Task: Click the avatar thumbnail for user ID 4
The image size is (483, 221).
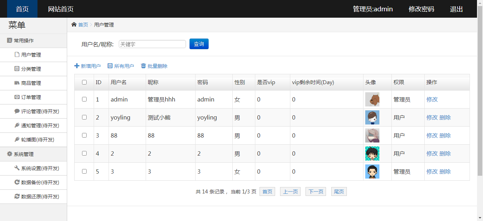Action: click(x=372, y=153)
